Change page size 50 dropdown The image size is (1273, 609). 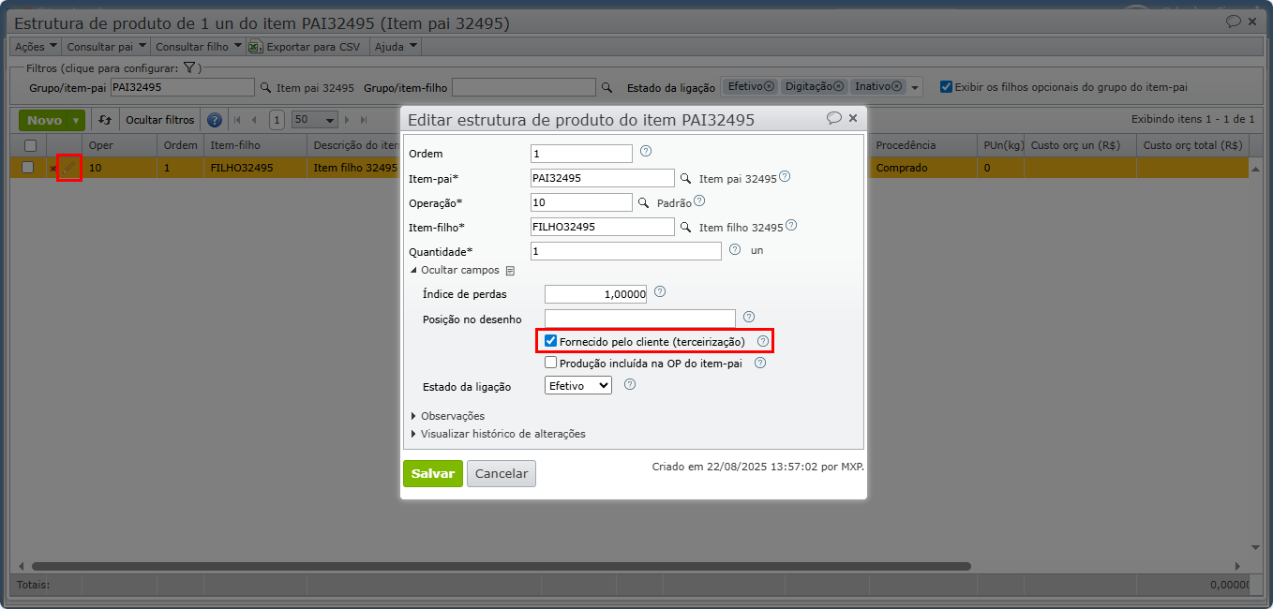pos(314,120)
